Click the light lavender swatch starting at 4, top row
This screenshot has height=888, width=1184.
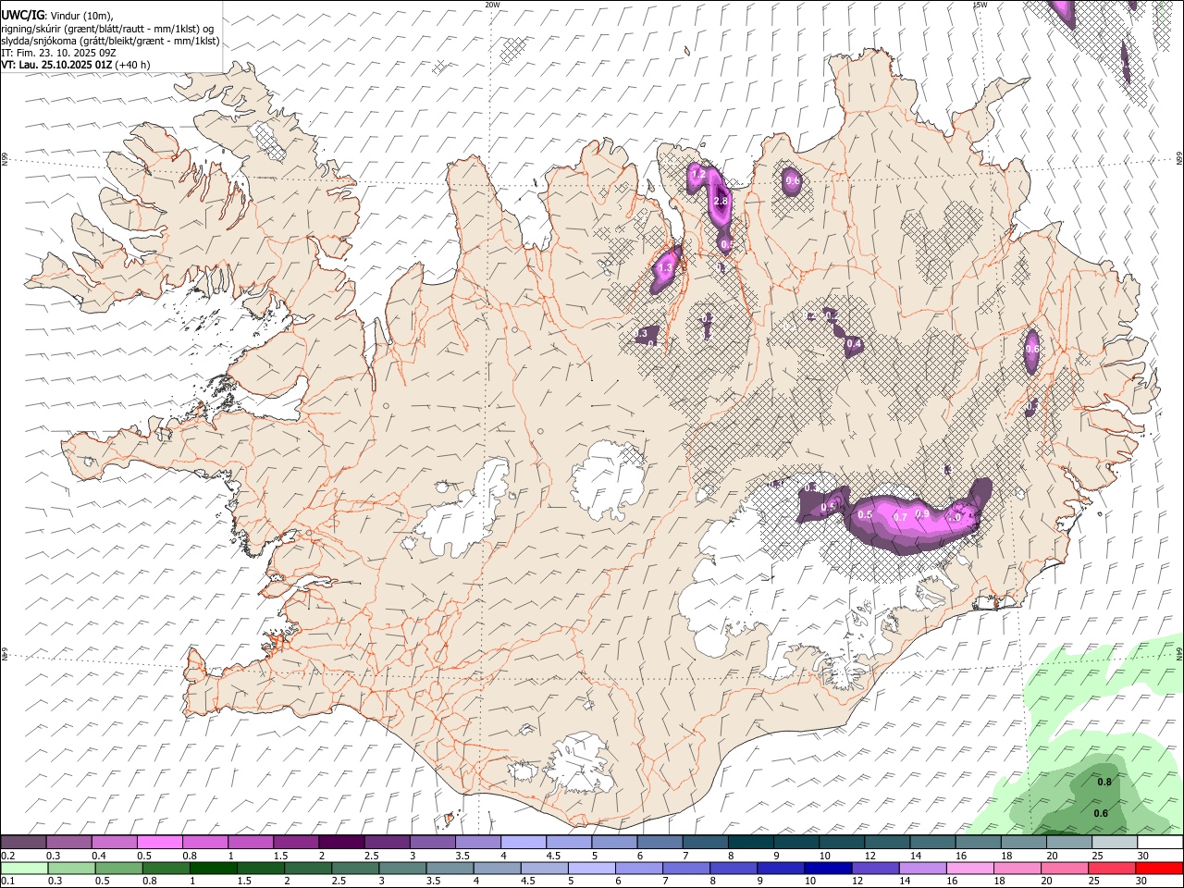(524, 843)
